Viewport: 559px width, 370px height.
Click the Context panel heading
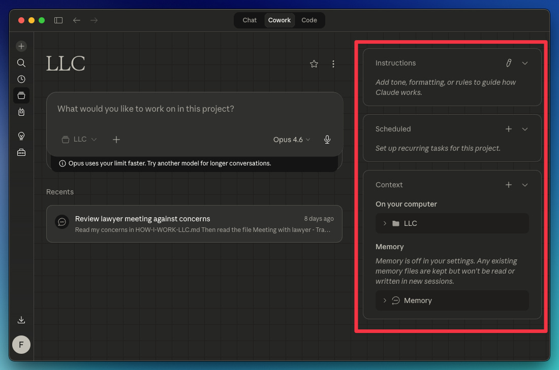click(389, 185)
